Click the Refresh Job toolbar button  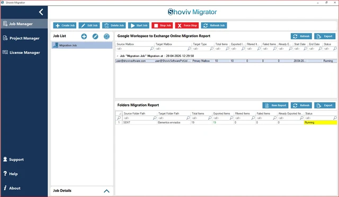pyautogui.click(x=214, y=25)
